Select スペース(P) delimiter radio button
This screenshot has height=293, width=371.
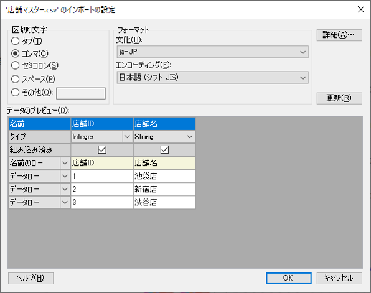pos(16,79)
